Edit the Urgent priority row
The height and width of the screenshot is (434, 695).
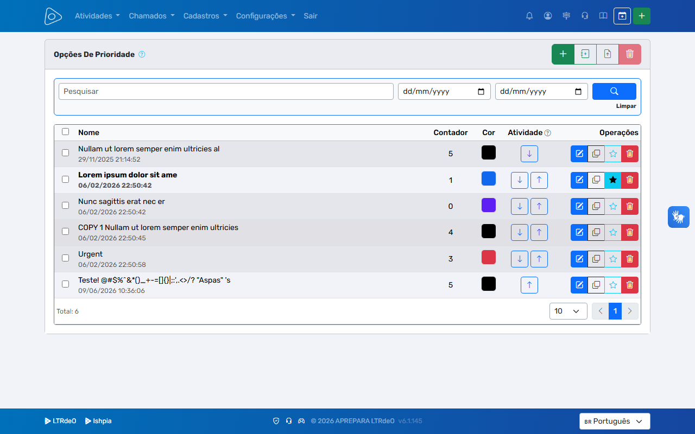coord(579,259)
